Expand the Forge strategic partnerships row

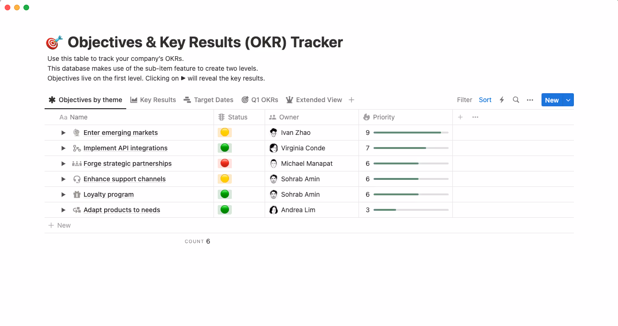(x=63, y=163)
